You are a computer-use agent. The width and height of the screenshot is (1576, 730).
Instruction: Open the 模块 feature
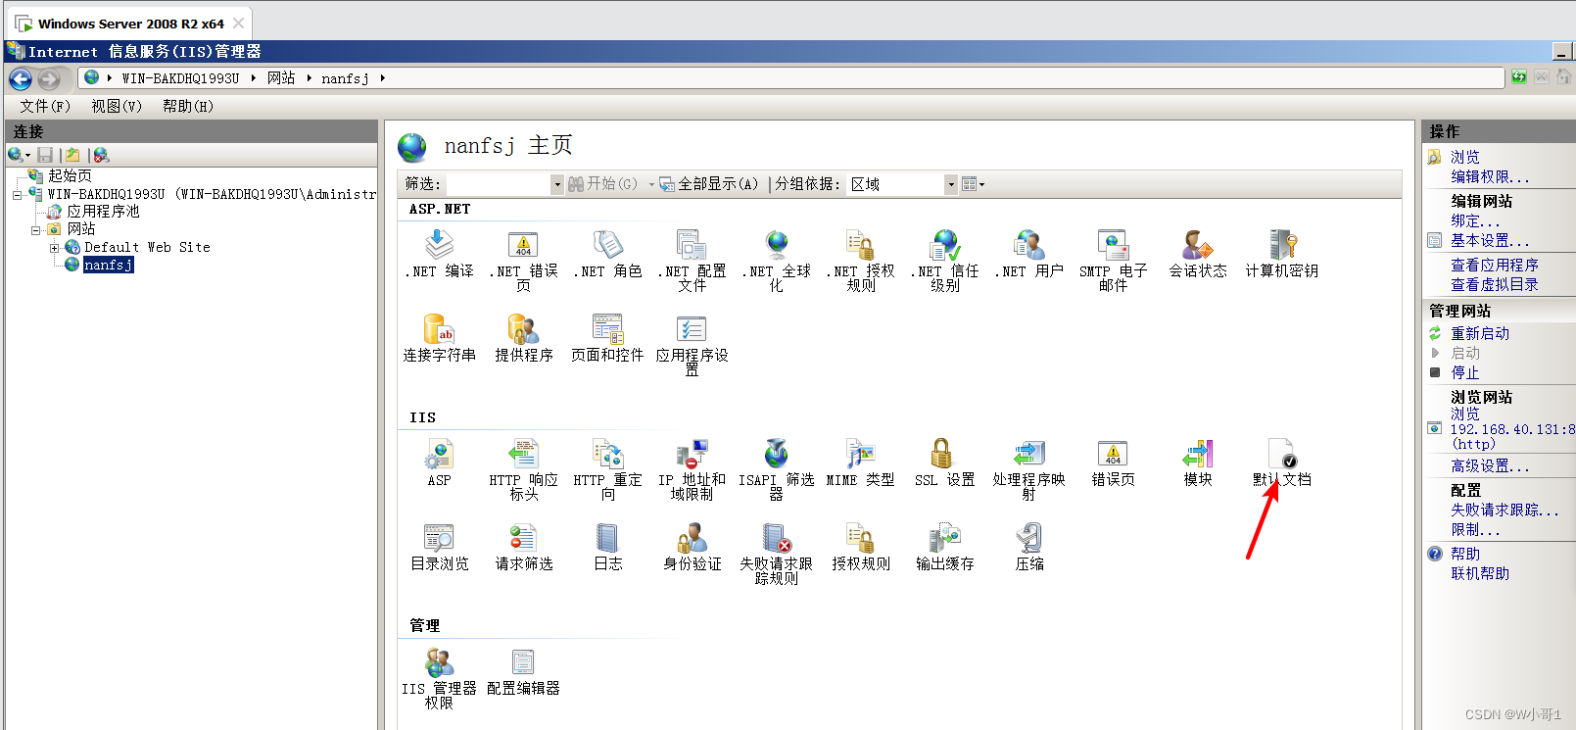click(x=1197, y=462)
